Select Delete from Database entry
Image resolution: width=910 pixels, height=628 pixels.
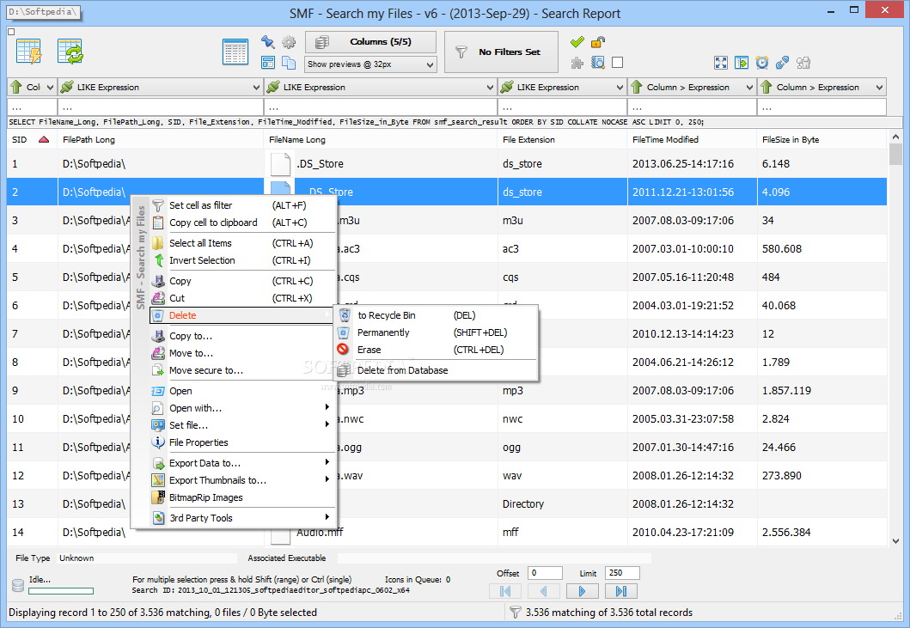436,370
